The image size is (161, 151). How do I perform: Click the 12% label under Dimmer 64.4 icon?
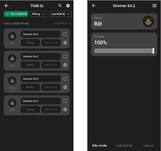pyautogui.click(x=12, y=88)
